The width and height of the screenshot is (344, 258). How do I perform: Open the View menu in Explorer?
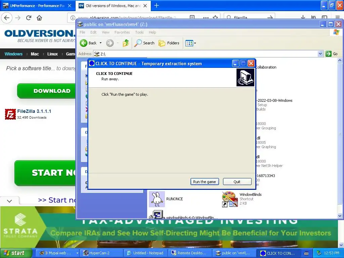[105, 32]
